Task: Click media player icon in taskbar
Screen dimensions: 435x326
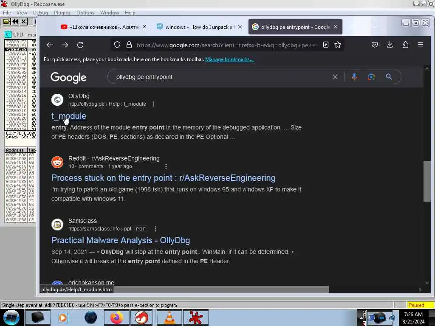Action: click(63, 318)
